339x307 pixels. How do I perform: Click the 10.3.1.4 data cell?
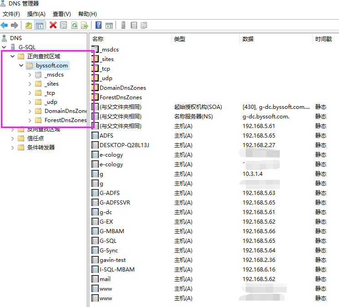(253, 174)
